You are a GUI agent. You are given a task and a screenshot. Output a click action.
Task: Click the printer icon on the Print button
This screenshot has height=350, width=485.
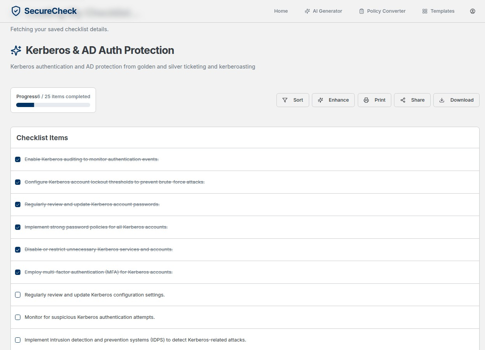pyautogui.click(x=366, y=100)
